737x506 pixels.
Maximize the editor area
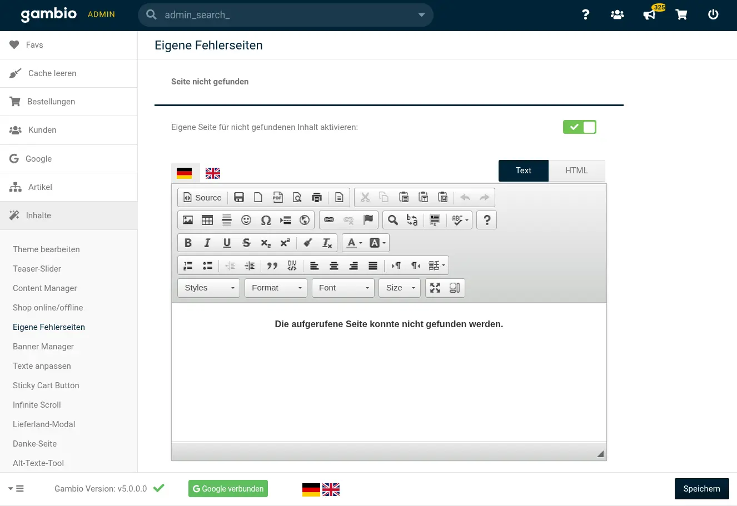pyautogui.click(x=435, y=288)
